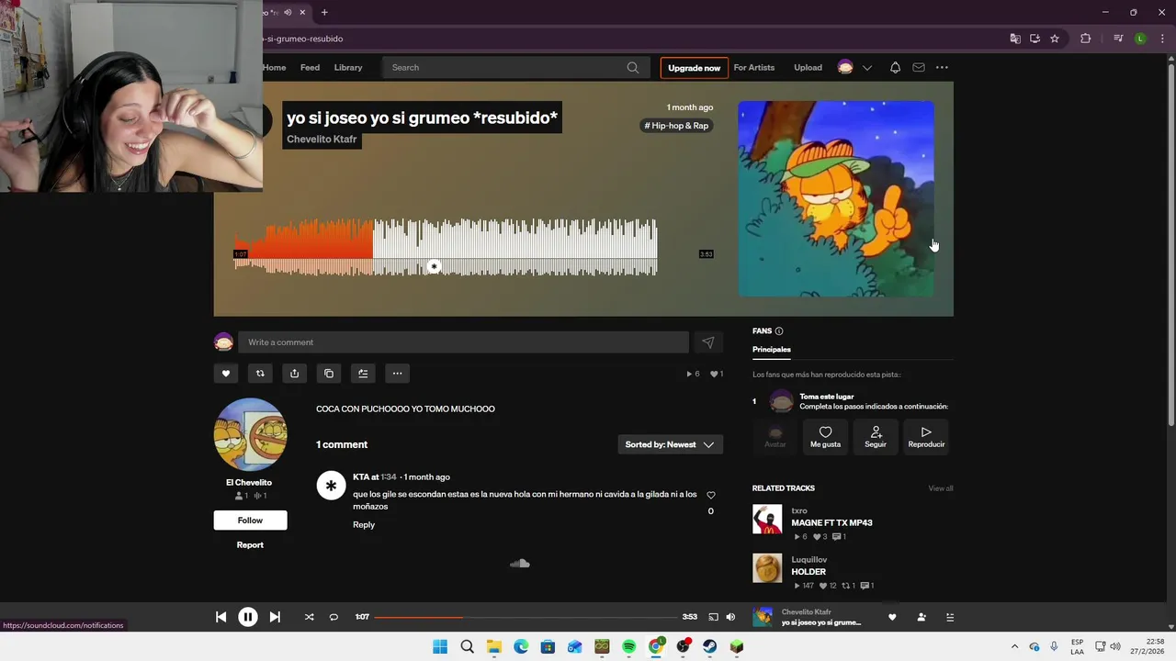Seek the track by clicking the waveform
The width and height of the screenshot is (1176, 661).
[x=446, y=248]
